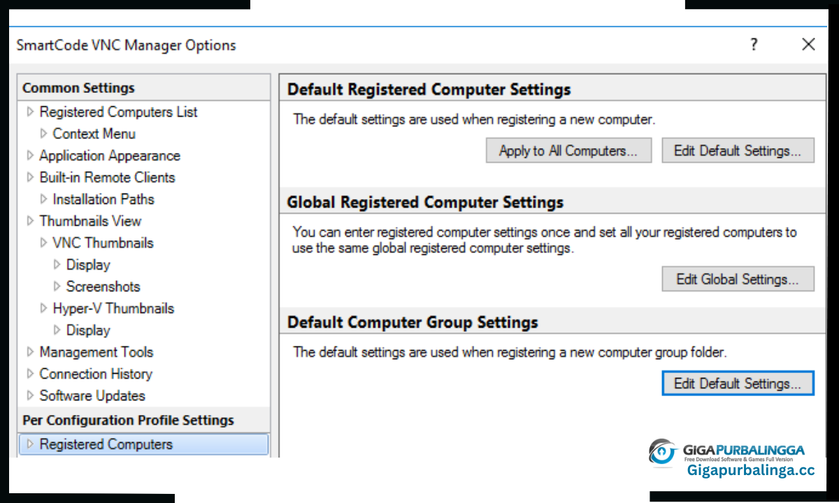The width and height of the screenshot is (839, 503).
Task: Expand the Registered Computers List arrow
Action: tap(30, 112)
